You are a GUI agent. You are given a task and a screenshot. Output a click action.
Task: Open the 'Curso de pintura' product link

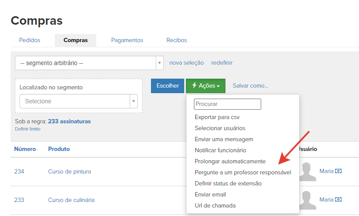69,172
